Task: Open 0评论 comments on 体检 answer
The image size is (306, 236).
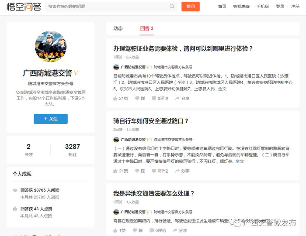Action: 160,99
